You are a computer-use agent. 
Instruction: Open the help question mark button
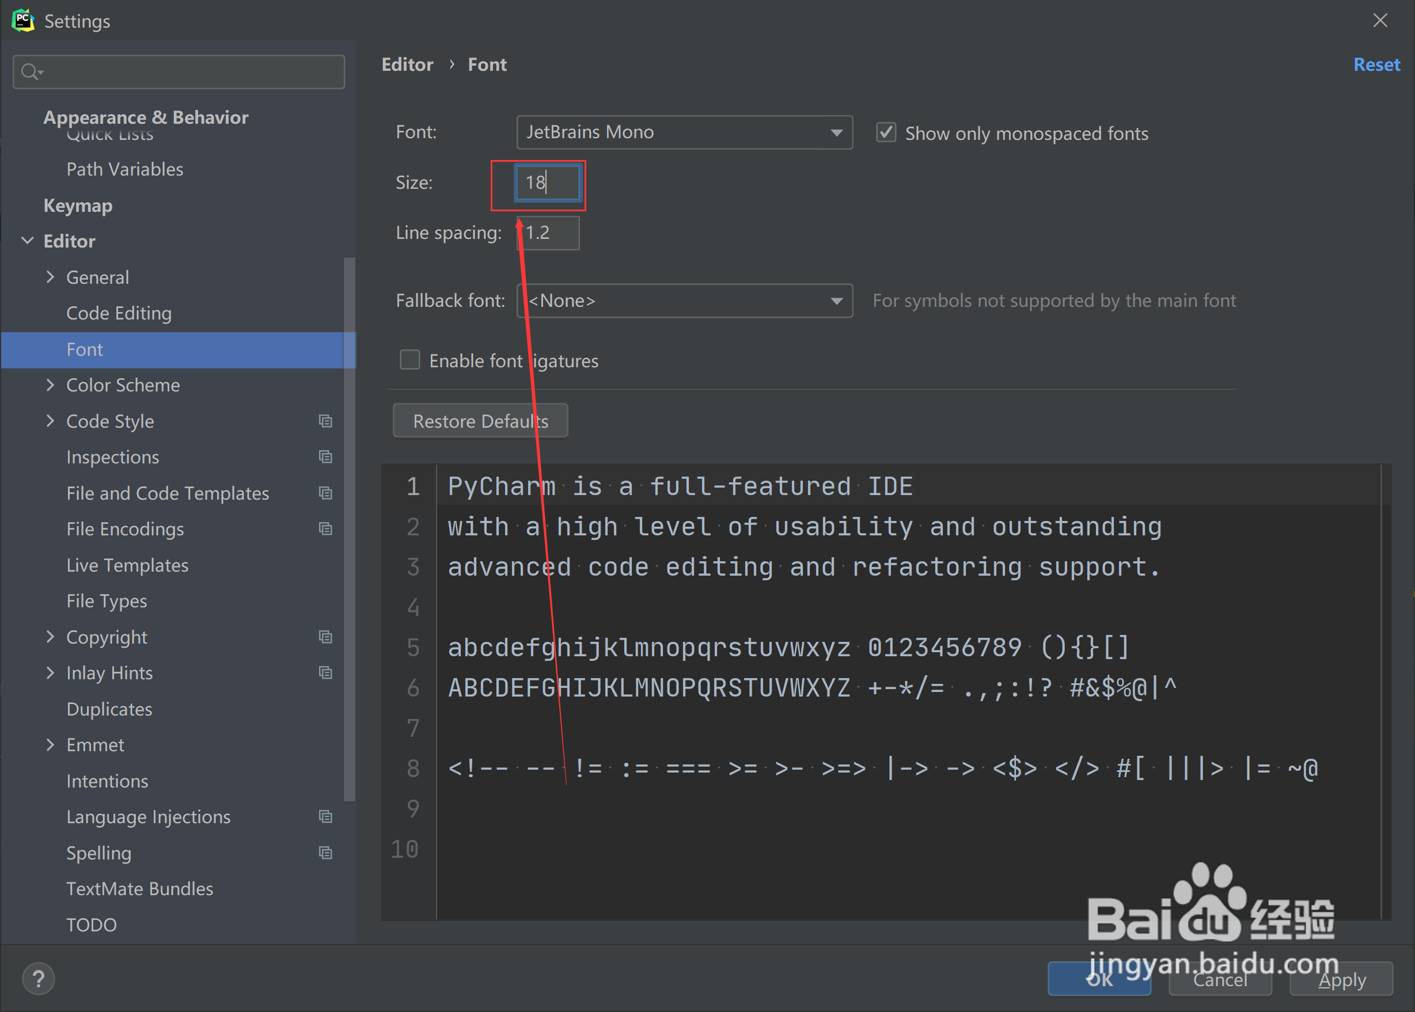pos(39,979)
